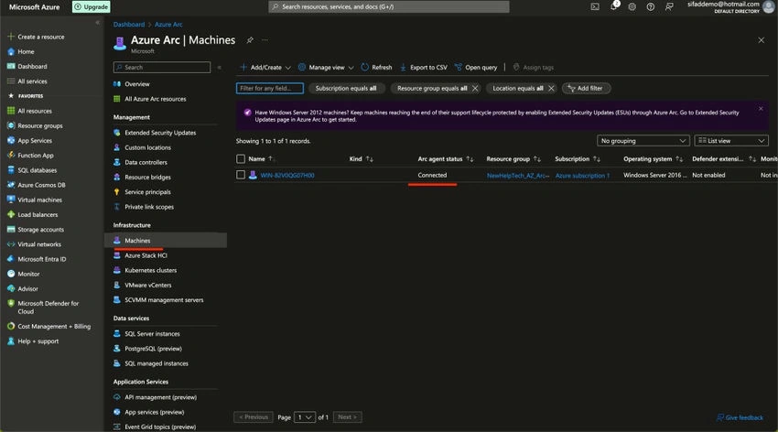
Task: Open VMware vCenters
Action: point(148,286)
